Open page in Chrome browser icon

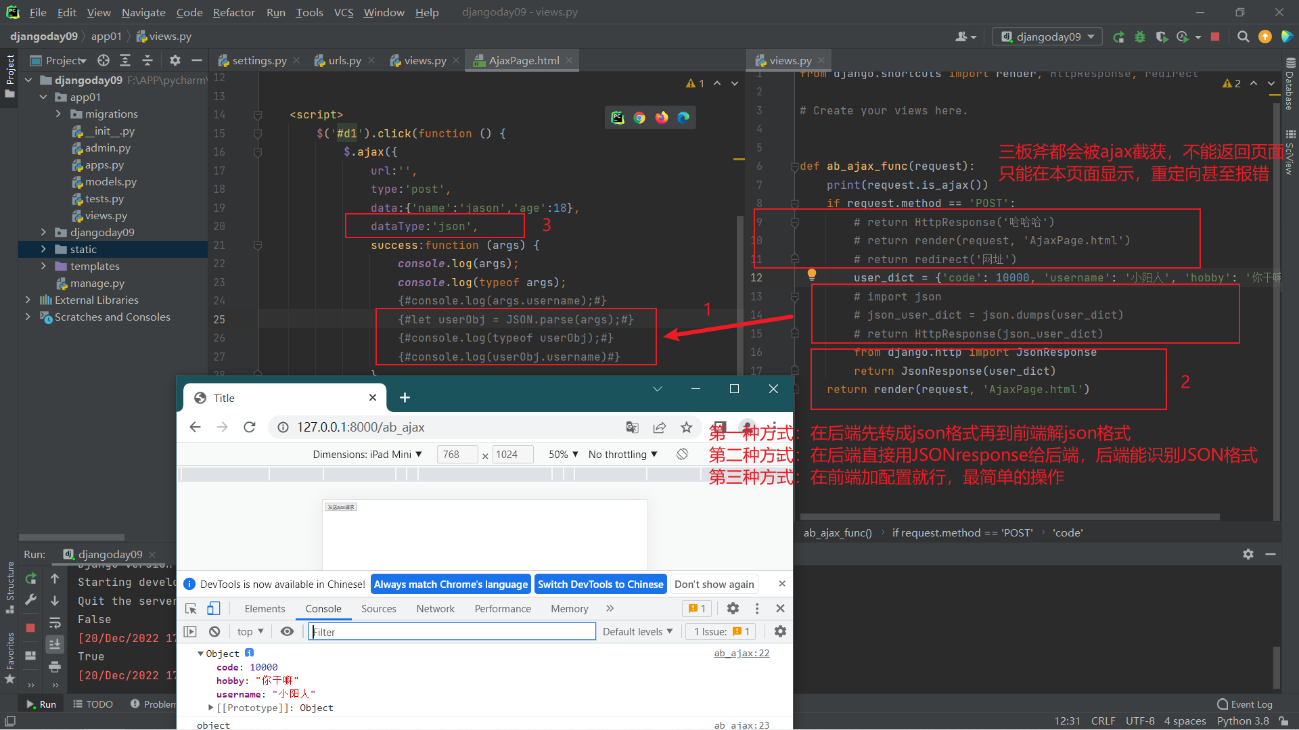coord(639,118)
